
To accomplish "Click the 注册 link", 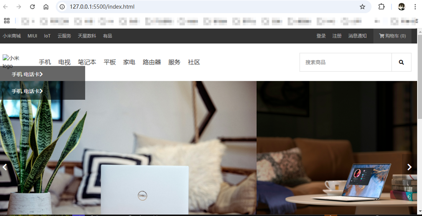I will point(337,36).
